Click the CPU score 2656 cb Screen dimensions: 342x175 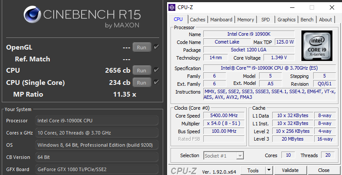(118, 71)
